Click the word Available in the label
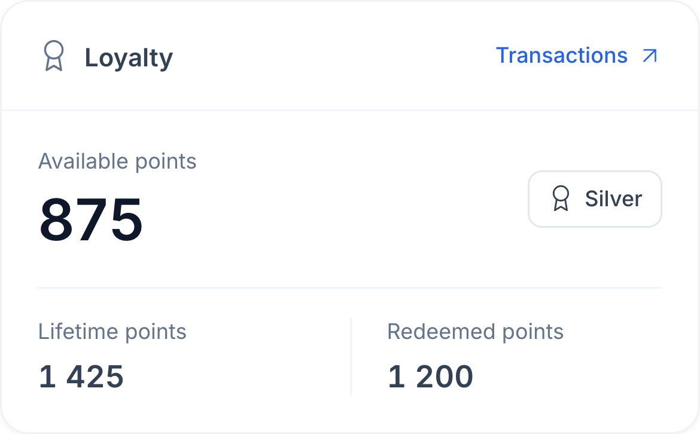Image resolution: width=700 pixels, height=434 pixels. coord(84,161)
